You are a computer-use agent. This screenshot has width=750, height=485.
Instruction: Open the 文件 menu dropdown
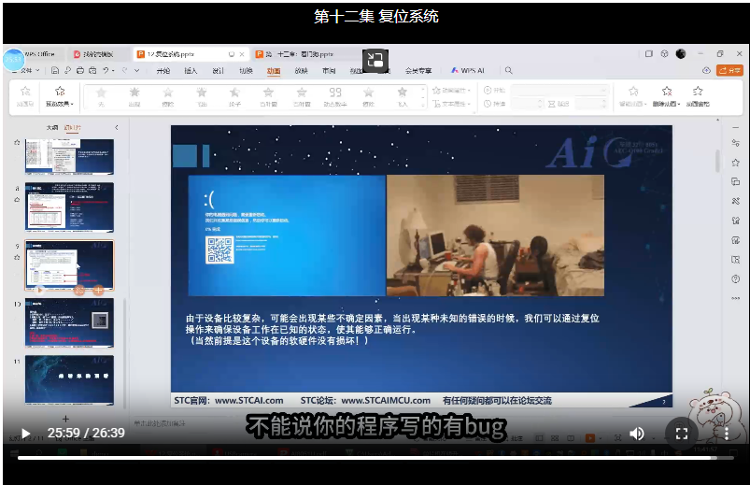click(x=29, y=70)
